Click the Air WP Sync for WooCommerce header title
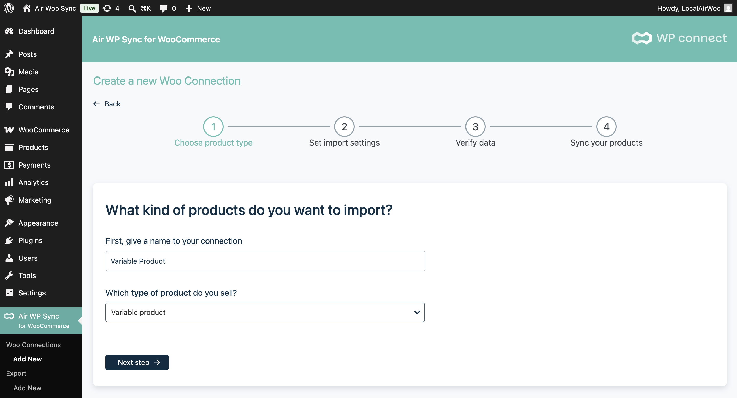Screen dimensions: 737x398 tap(156, 39)
